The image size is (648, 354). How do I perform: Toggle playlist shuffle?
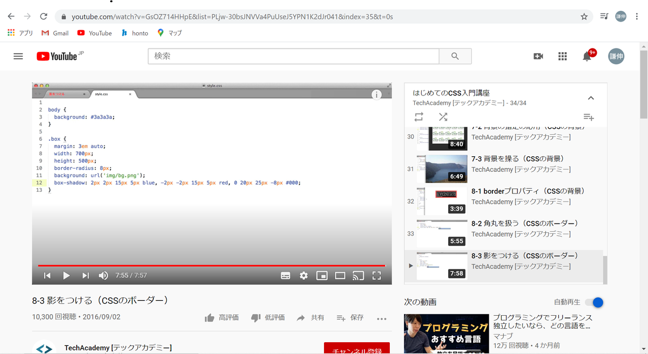pyautogui.click(x=443, y=116)
